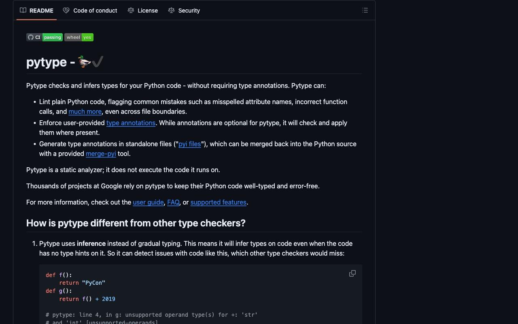Screen dimensions: 518x324
Task: Follow the "merge-pyi" tool link
Action: click(x=101, y=154)
